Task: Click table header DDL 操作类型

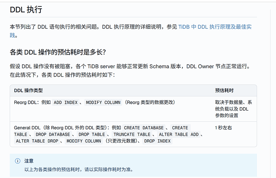Action: (28, 91)
